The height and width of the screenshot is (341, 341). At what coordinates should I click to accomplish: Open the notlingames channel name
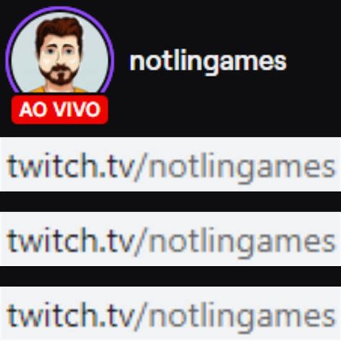click(208, 61)
